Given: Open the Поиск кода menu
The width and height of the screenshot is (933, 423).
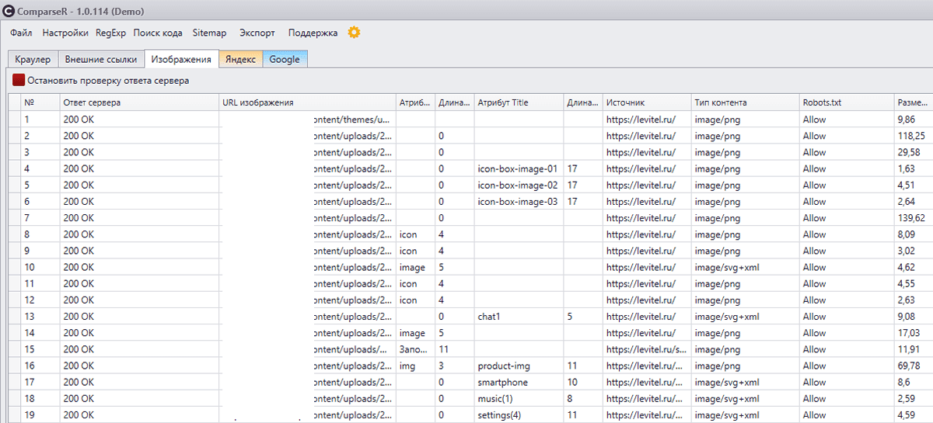Looking at the screenshot, I should pyautogui.click(x=158, y=33).
